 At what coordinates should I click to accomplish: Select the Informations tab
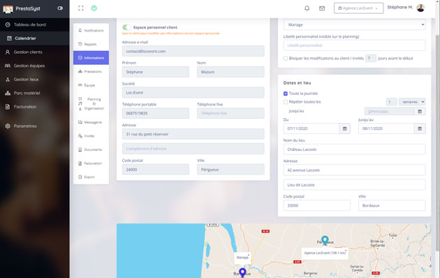click(x=91, y=58)
